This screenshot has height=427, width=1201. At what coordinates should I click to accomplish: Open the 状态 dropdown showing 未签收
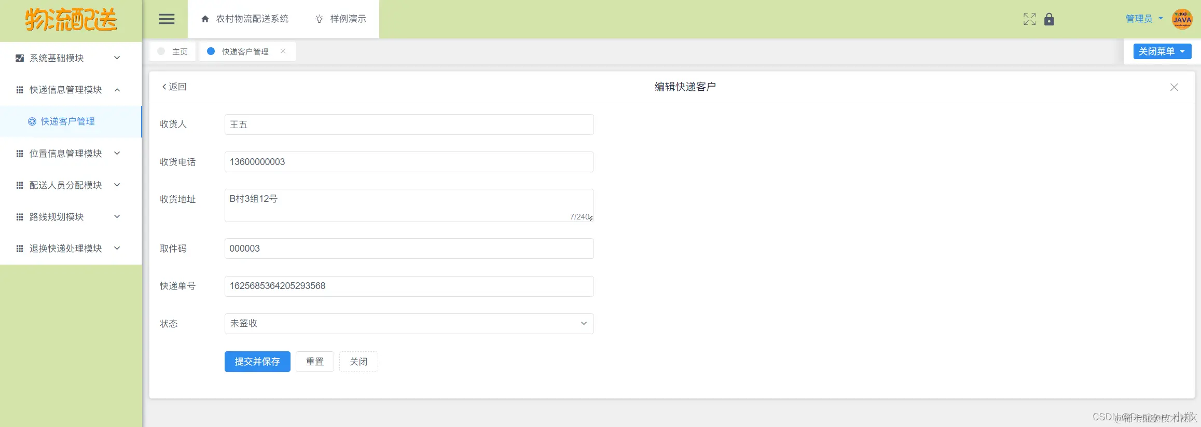coord(409,324)
